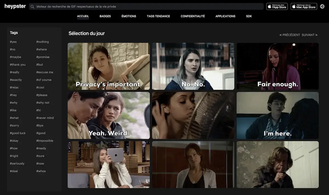This screenshot has height=195, width=329.
Task: Select the #whoa tag
Action: 41,171
